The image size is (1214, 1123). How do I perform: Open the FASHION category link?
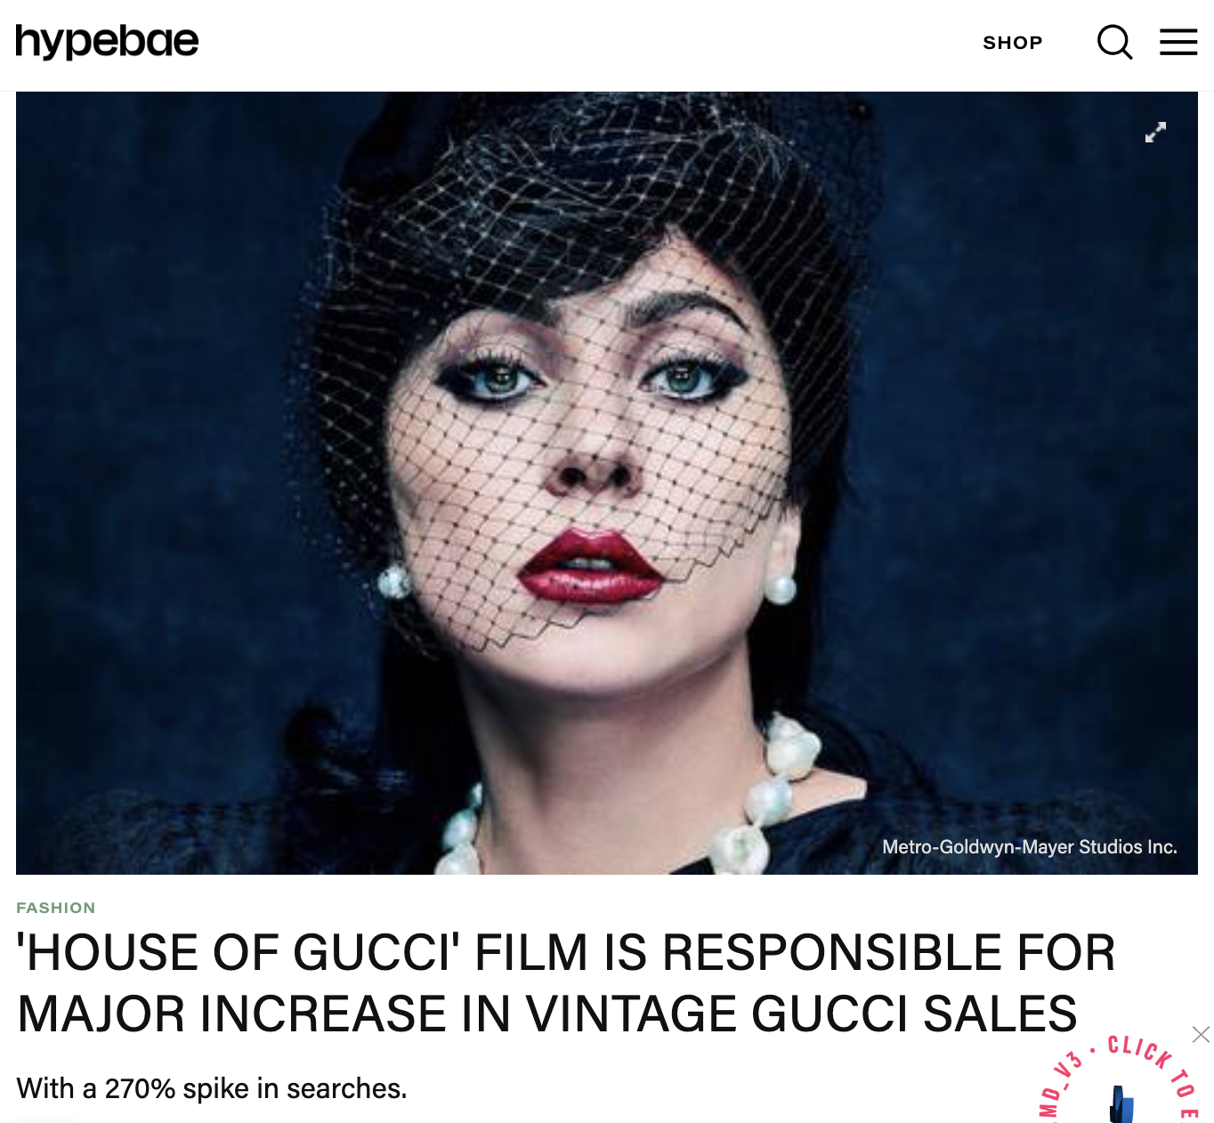56,908
